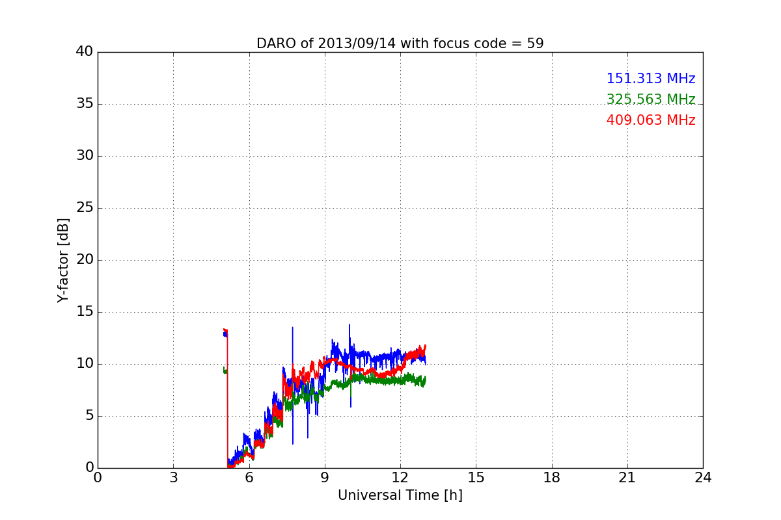Click the y-axis tick label 5
Screen dimensions: 781x520
tap(89, 416)
